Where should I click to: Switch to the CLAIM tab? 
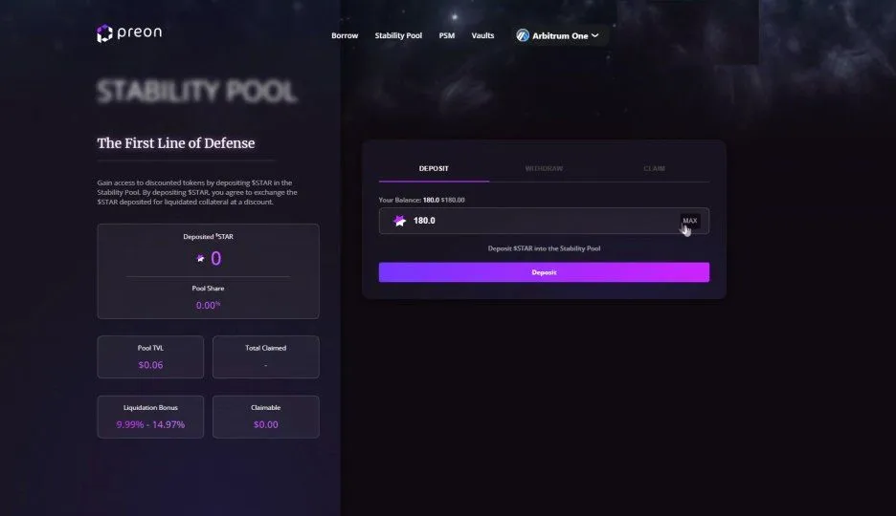point(654,169)
